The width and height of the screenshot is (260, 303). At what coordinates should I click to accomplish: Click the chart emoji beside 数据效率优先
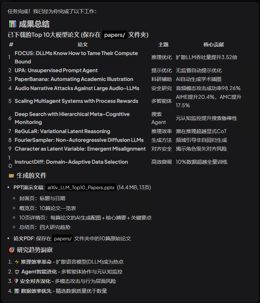(x=17, y=291)
